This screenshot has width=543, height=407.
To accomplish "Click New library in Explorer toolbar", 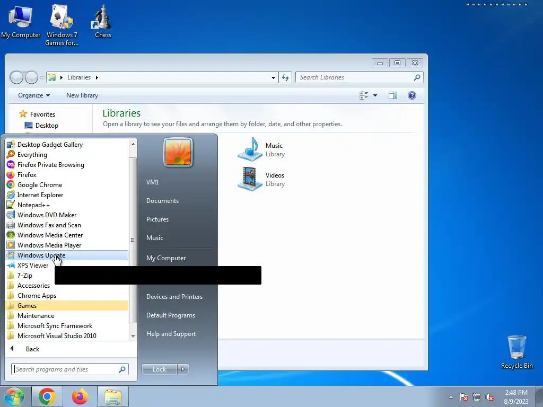I will click(x=82, y=95).
